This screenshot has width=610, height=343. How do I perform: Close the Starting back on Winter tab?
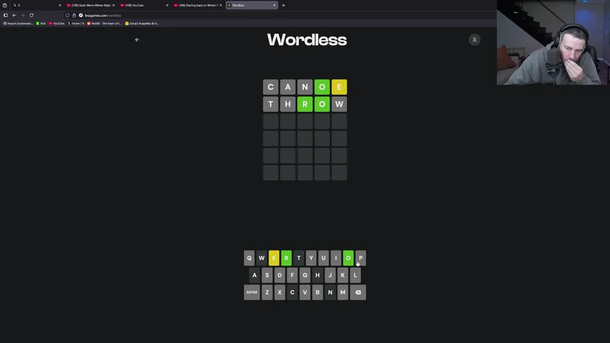pos(221,5)
